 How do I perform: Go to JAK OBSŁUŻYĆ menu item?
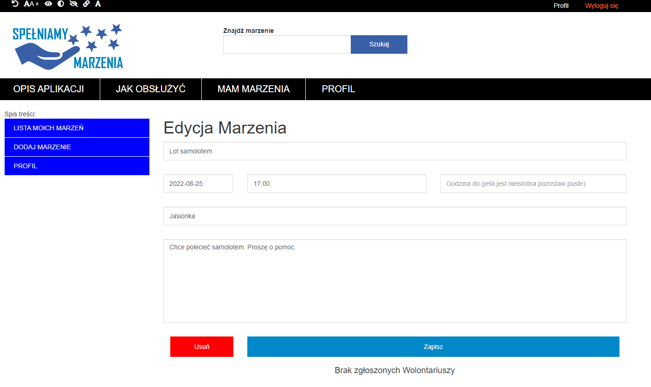(x=151, y=89)
